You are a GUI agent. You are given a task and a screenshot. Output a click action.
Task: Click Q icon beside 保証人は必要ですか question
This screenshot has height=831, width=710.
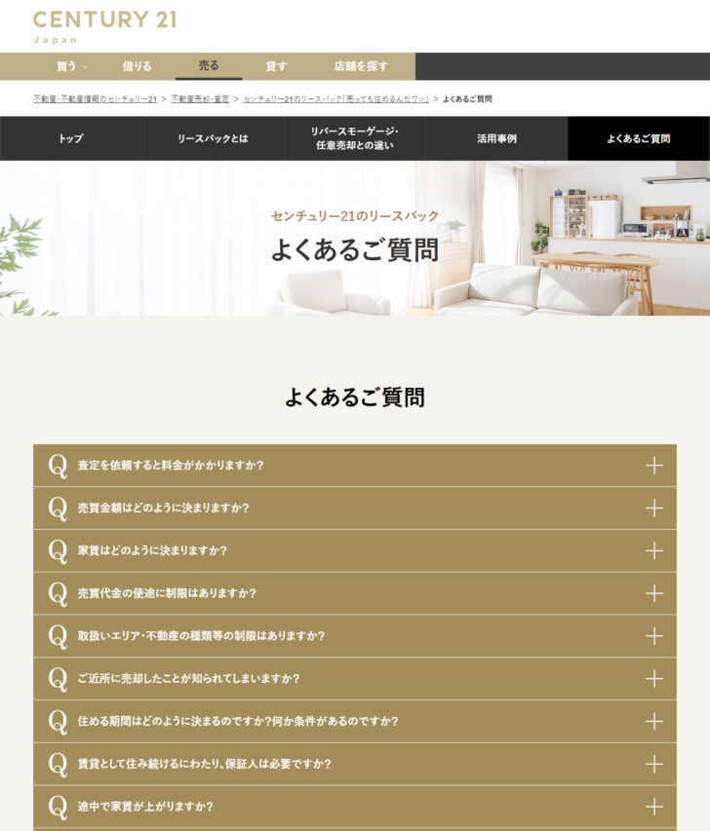click(x=58, y=765)
